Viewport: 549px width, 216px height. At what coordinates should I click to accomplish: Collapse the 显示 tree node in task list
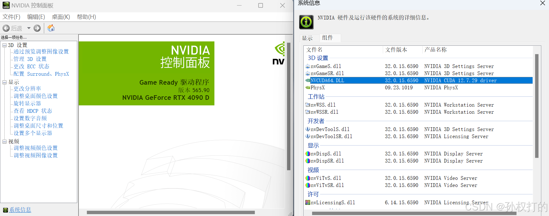[5, 82]
